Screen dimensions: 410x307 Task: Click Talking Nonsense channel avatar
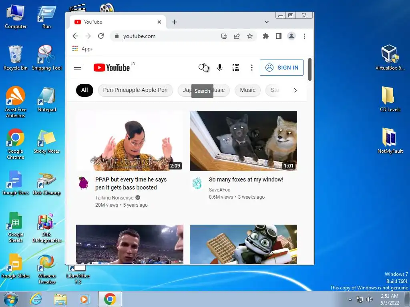83,182
